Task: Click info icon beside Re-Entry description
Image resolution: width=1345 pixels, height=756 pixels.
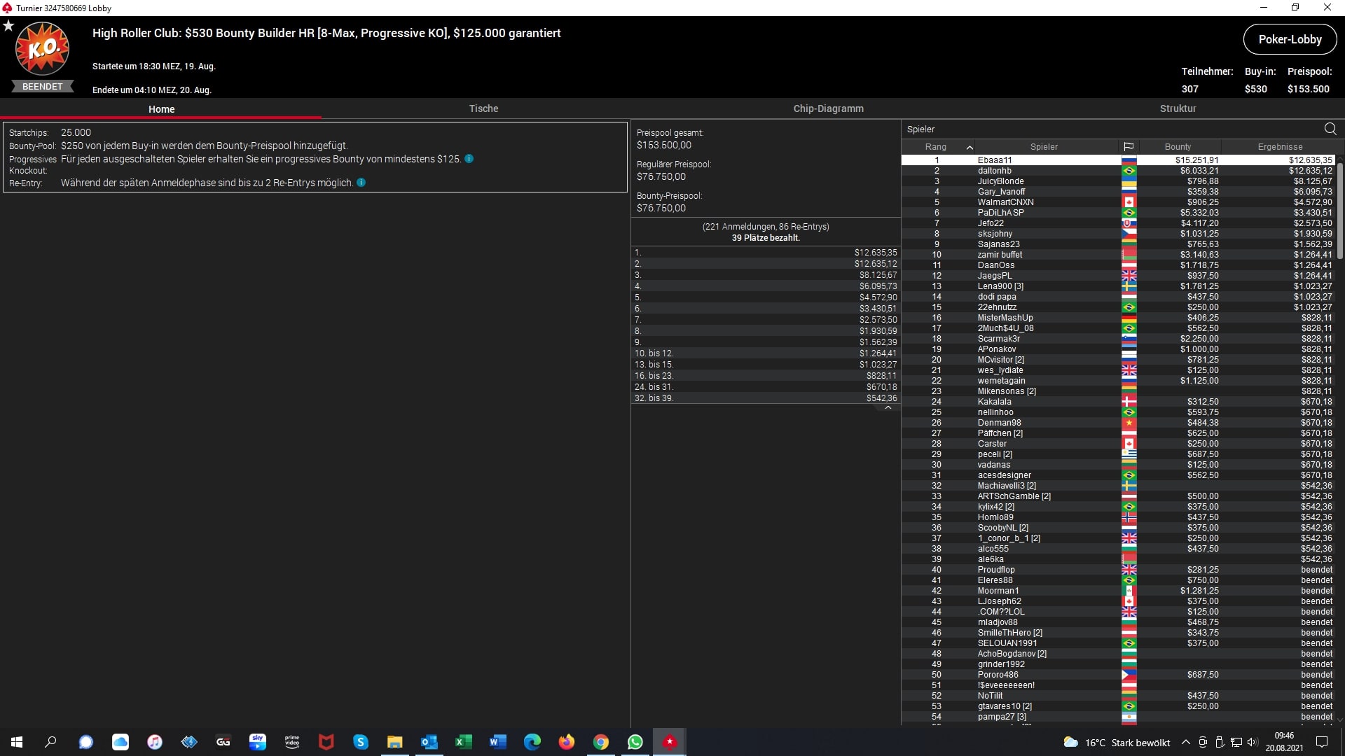Action: click(x=361, y=183)
